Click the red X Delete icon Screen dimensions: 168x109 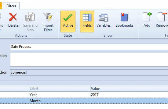click(13, 17)
